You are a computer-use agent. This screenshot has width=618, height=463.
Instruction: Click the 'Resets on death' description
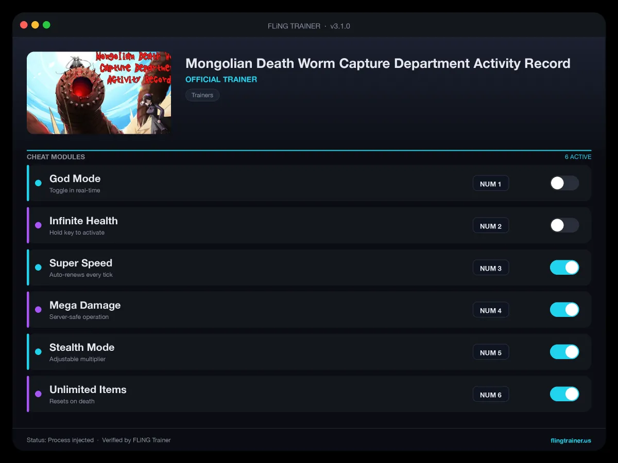pos(72,401)
